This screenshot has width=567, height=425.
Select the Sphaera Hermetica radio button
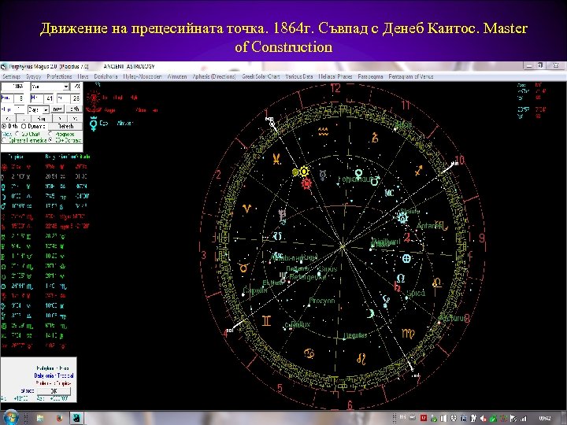(4, 140)
